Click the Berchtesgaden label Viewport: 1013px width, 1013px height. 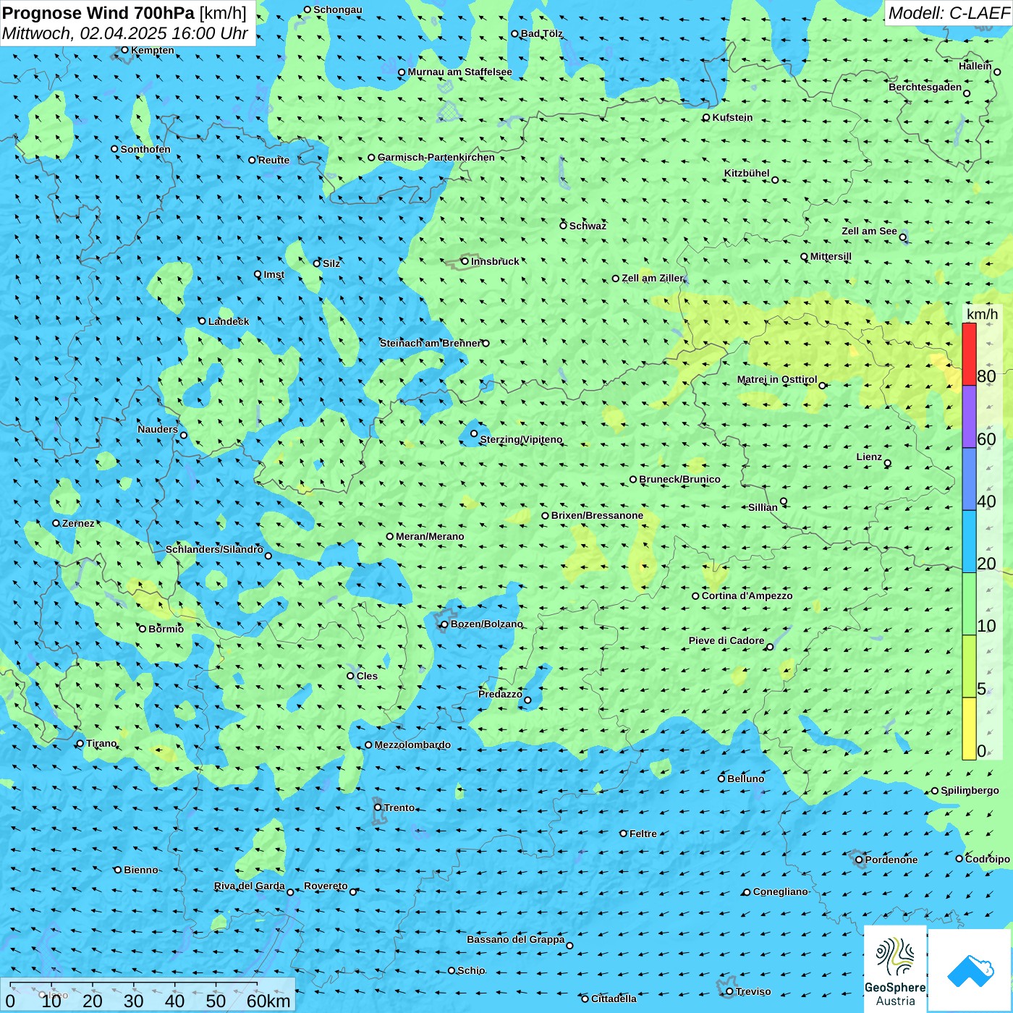[925, 87]
